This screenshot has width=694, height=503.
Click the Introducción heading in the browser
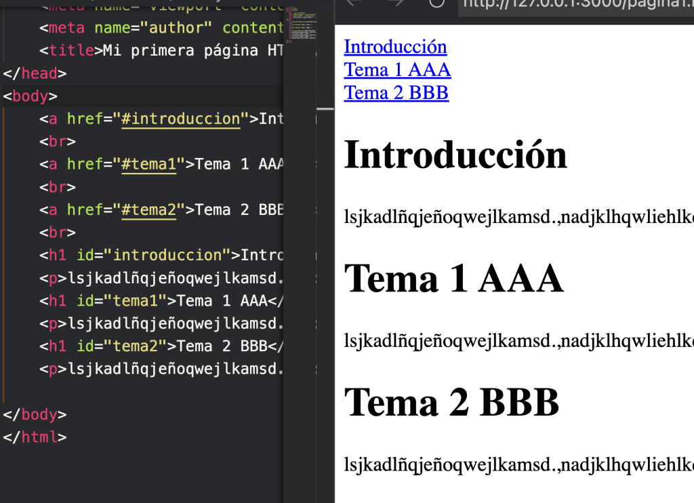coord(455,155)
